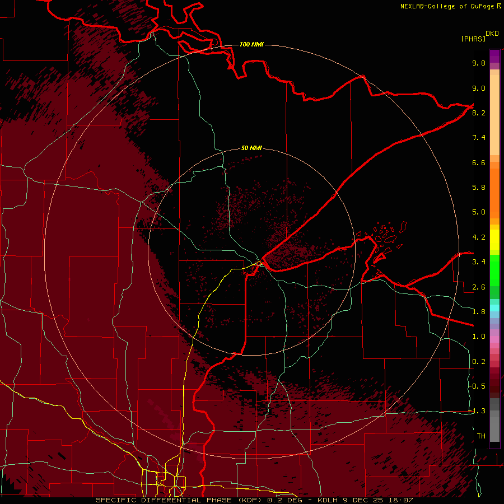Click the 5.0 legend value
This screenshot has height=504, width=504.
479,212
